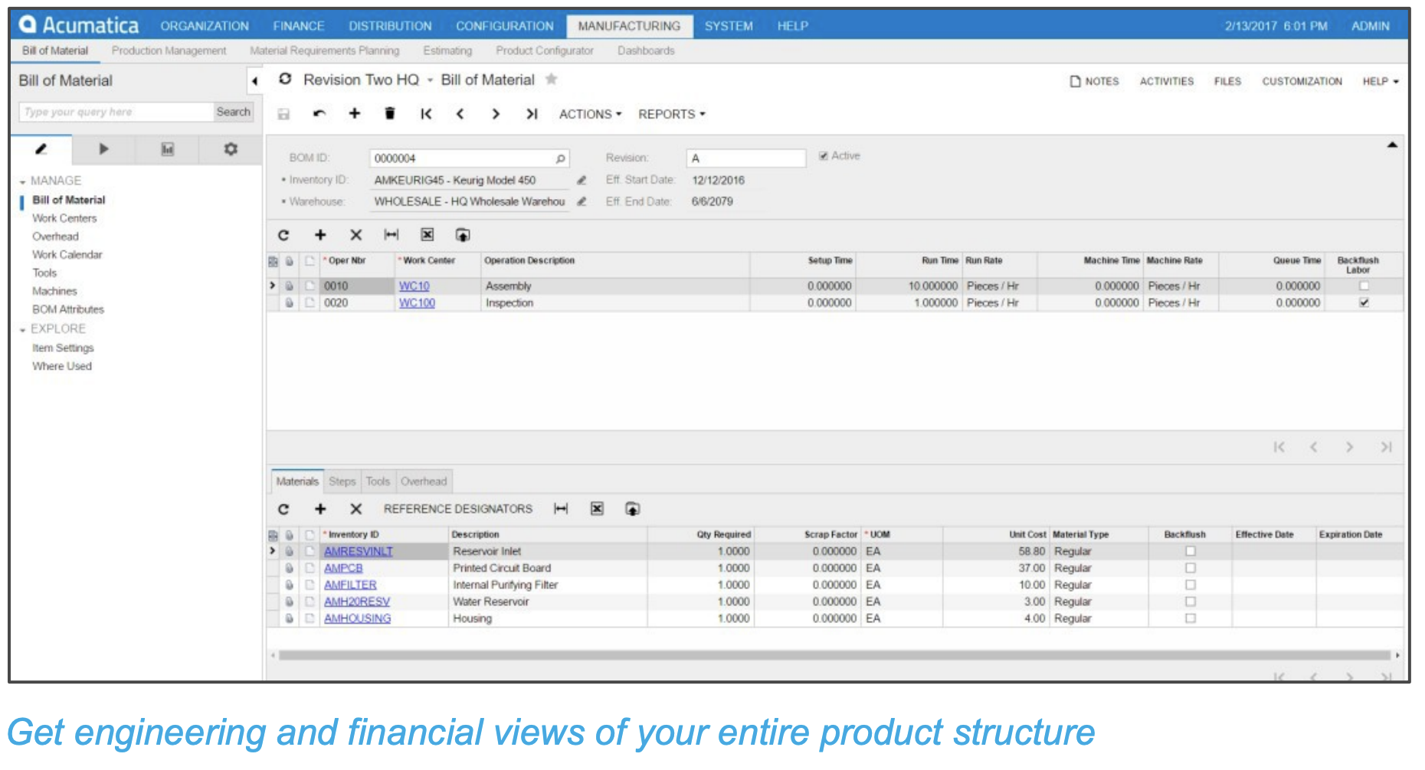
Task: Add a new operation row
Action: tap(320, 235)
